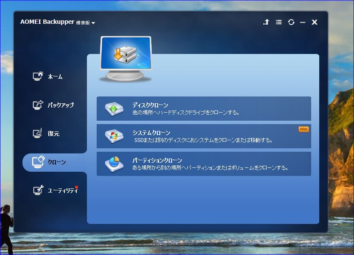
Task: Click text SSDまたは別のディスクにおシステムをクローンまたは移動する。
Action: click(x=203, y=140)
